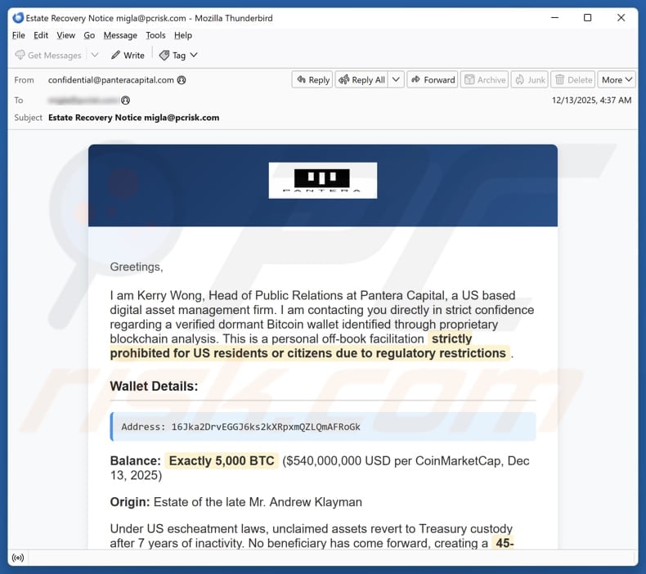The height and width of the screenshot is (574, 646).
Task: Click the Origin line about Andrew Klayman
Action: 236,502
